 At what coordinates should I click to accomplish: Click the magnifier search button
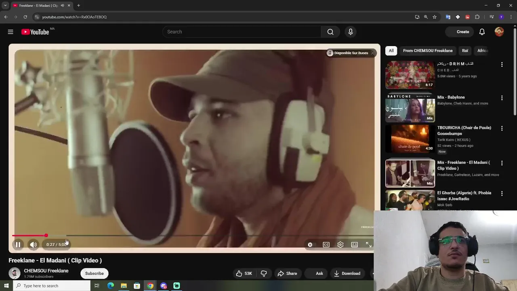[x=330, y=32]
